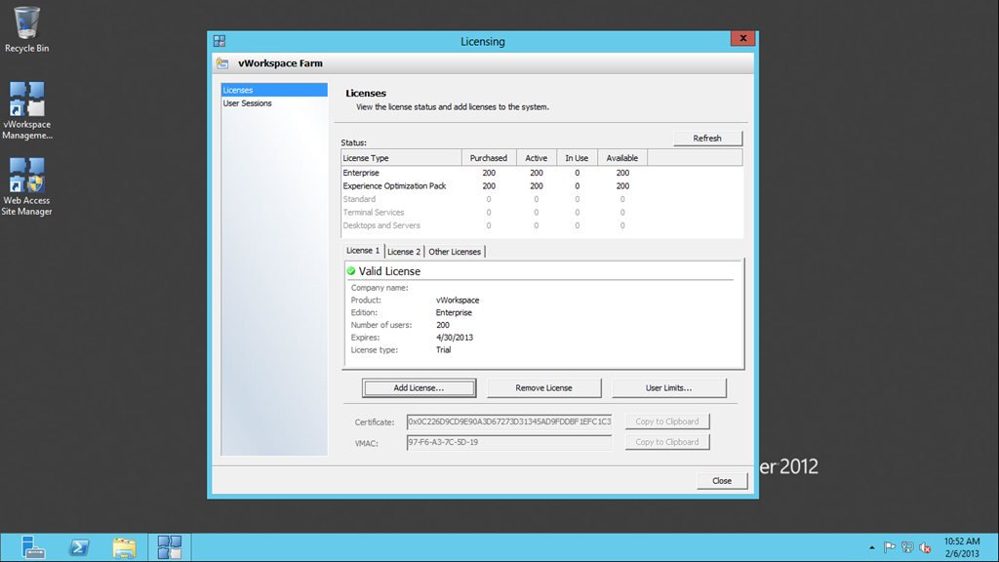Open User Limits... settings

click(x=668, y=388)
